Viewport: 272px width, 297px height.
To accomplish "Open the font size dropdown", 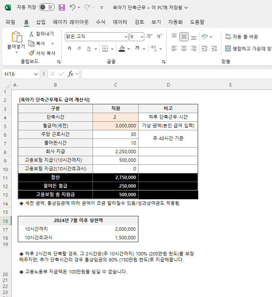I will pyautogui.click(x=142, y=37).
